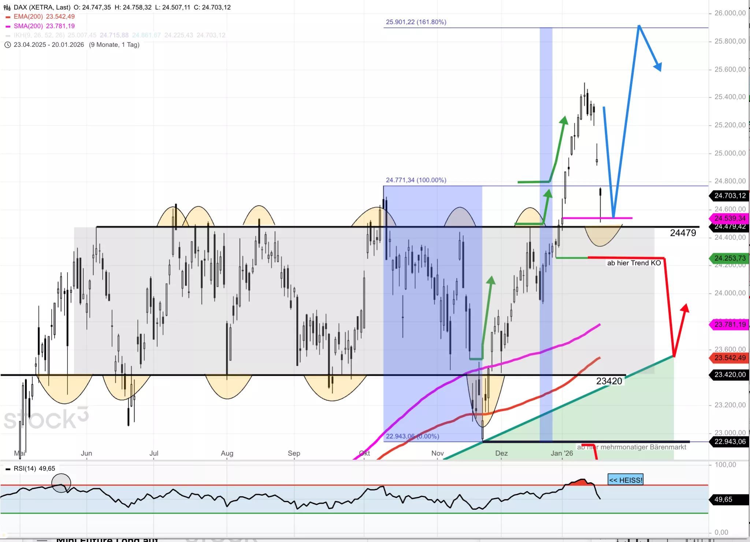750x542 pixels.
Task: Click the 'Jan '26' label on the time axis
Action: (561, 453)
